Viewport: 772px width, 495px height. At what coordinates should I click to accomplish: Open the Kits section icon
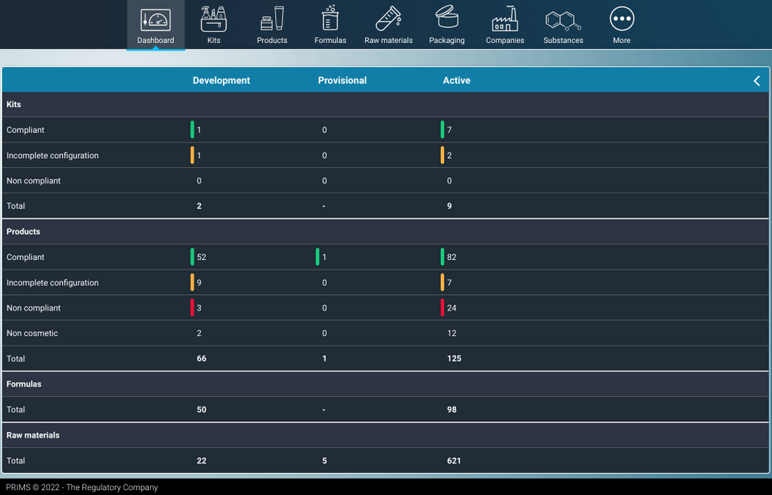(214, 19)
